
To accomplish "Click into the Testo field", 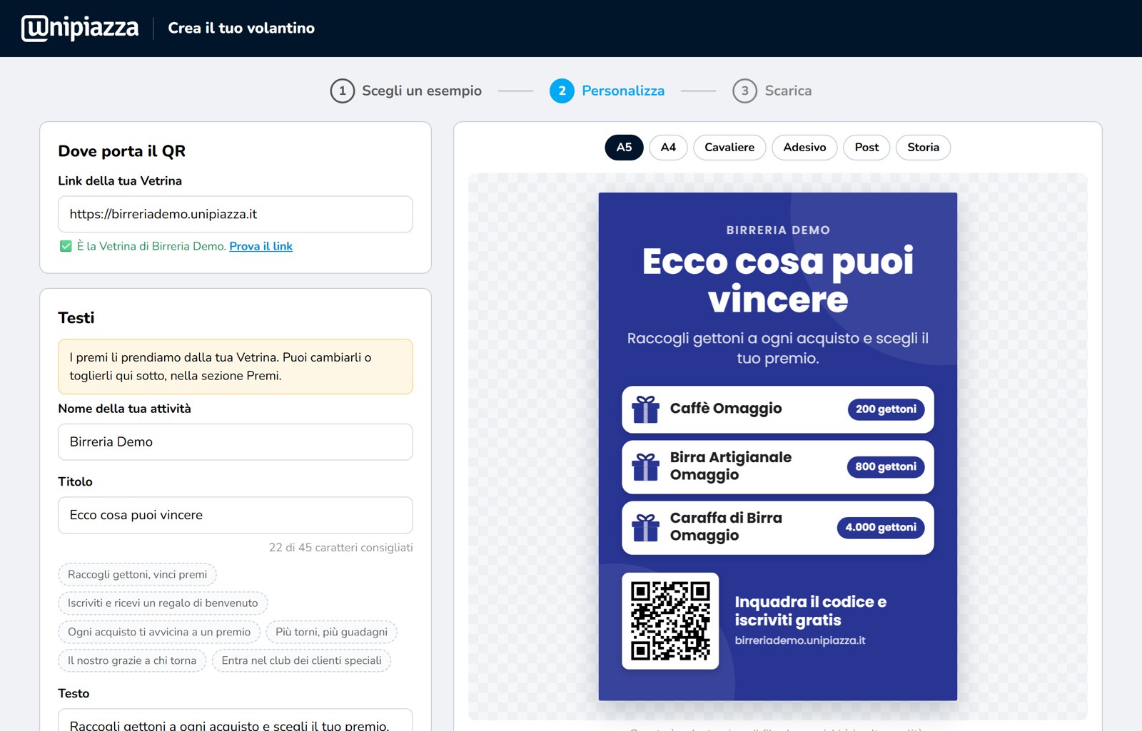I will pyautogui.click(x=236, y=720).
